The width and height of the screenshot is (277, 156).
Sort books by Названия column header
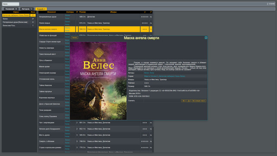pos(52,12)
